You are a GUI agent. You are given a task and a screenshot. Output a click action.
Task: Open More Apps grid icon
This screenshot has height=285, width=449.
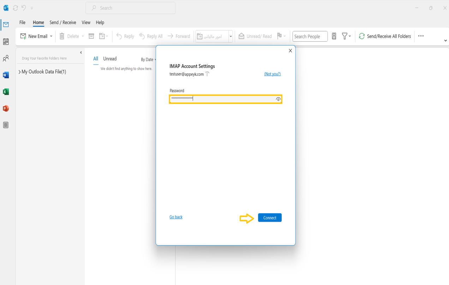tap(6, 125)
